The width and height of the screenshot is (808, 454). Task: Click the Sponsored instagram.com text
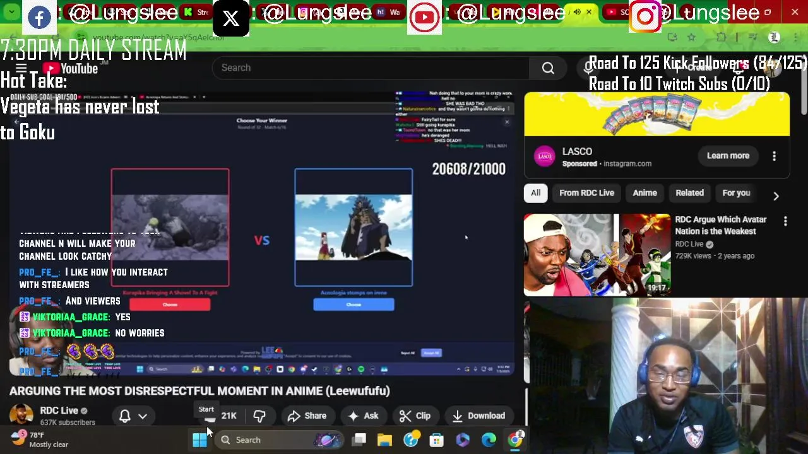tap(607, 164)
